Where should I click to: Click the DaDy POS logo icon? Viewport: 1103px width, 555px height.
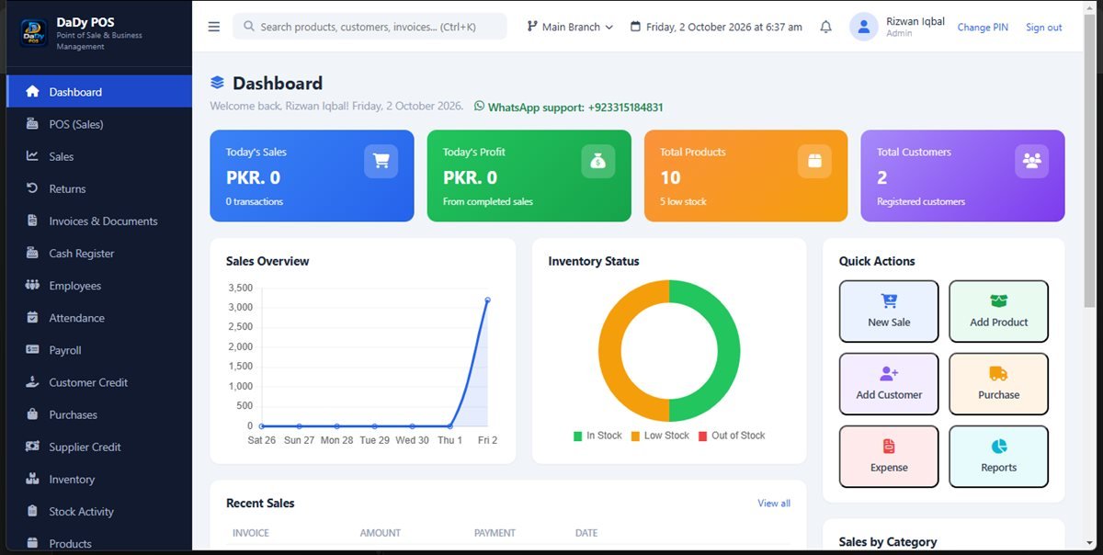34,34
